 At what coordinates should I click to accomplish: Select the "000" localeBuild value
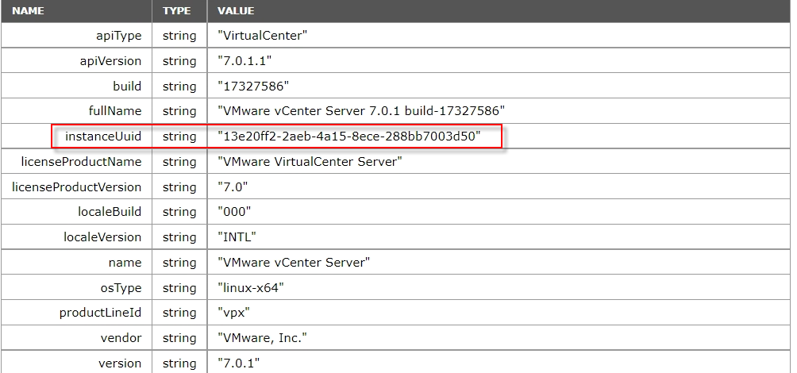tap(234, 212)
